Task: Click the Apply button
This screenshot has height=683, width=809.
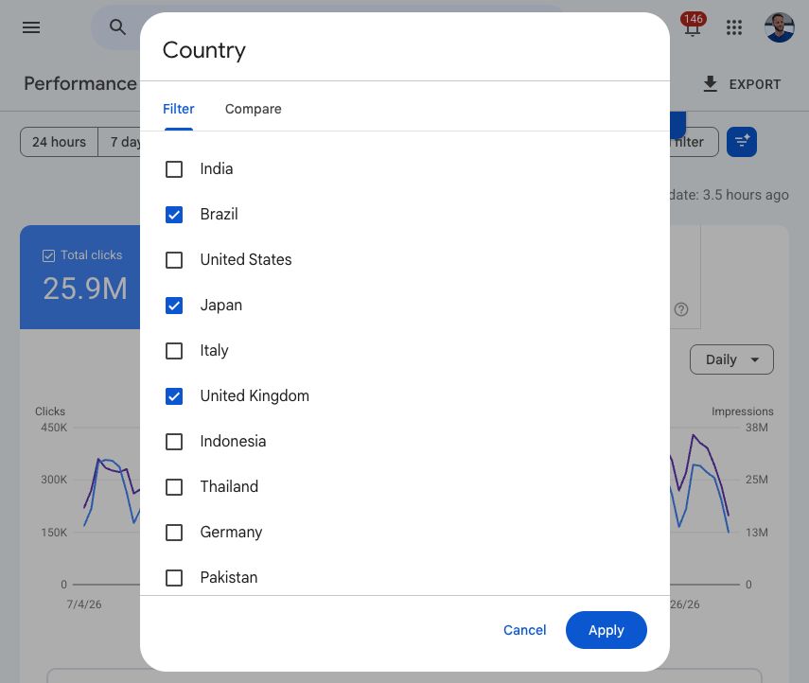Action: tap(606, 630)
